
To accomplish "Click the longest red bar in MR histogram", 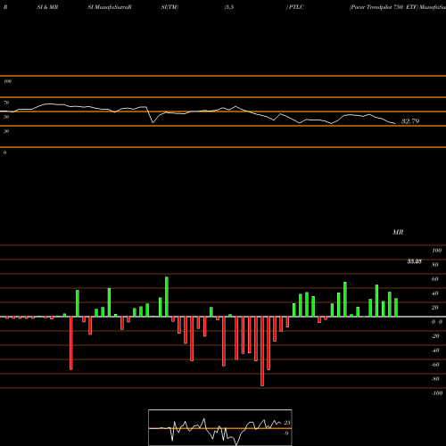I will 262,351.
